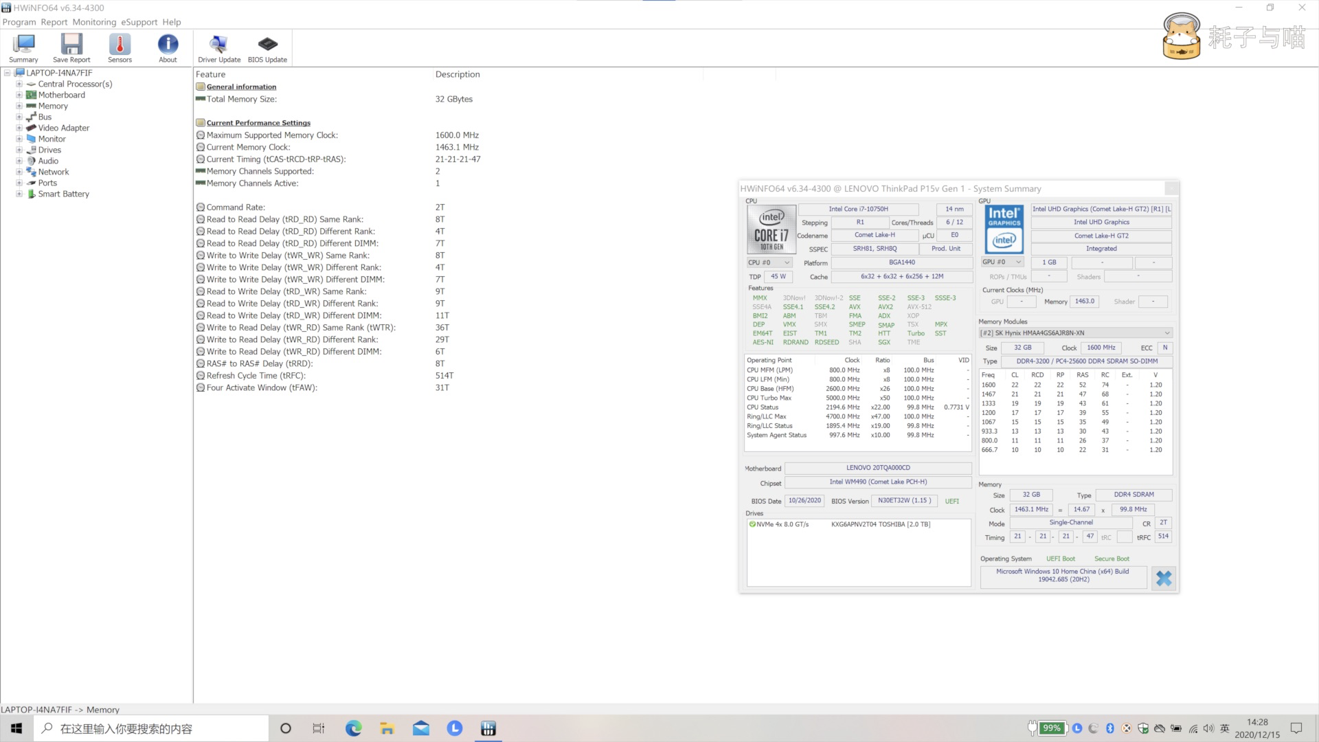Screen dimensions: 1319x742
Task: Open Mail app from taskbar
Action: (421, 728)
